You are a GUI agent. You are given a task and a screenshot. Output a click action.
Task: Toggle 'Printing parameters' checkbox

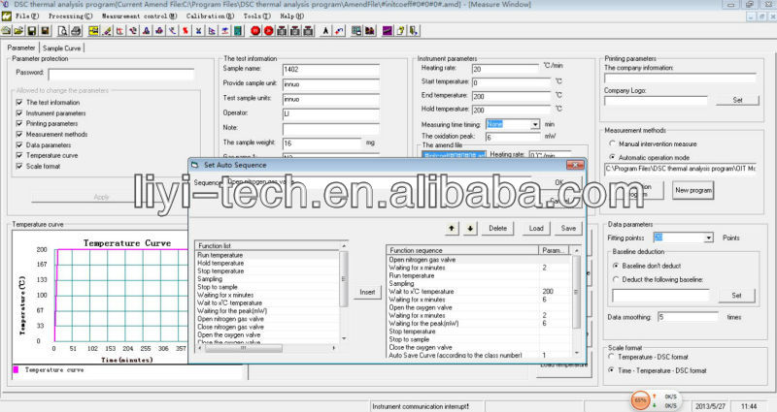19,124
